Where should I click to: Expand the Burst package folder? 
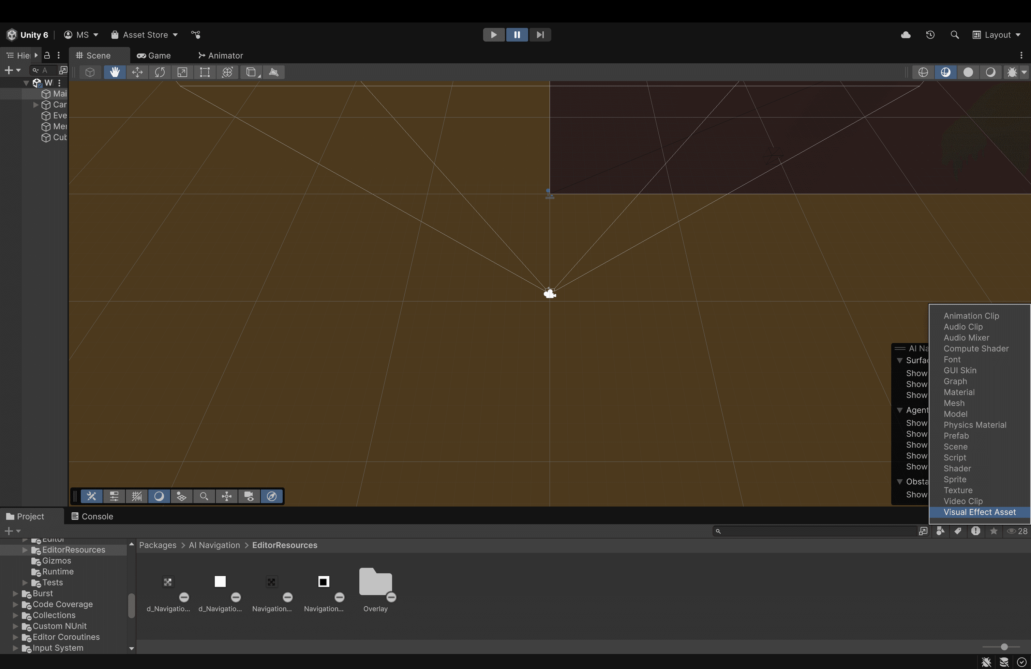[16, 593]
